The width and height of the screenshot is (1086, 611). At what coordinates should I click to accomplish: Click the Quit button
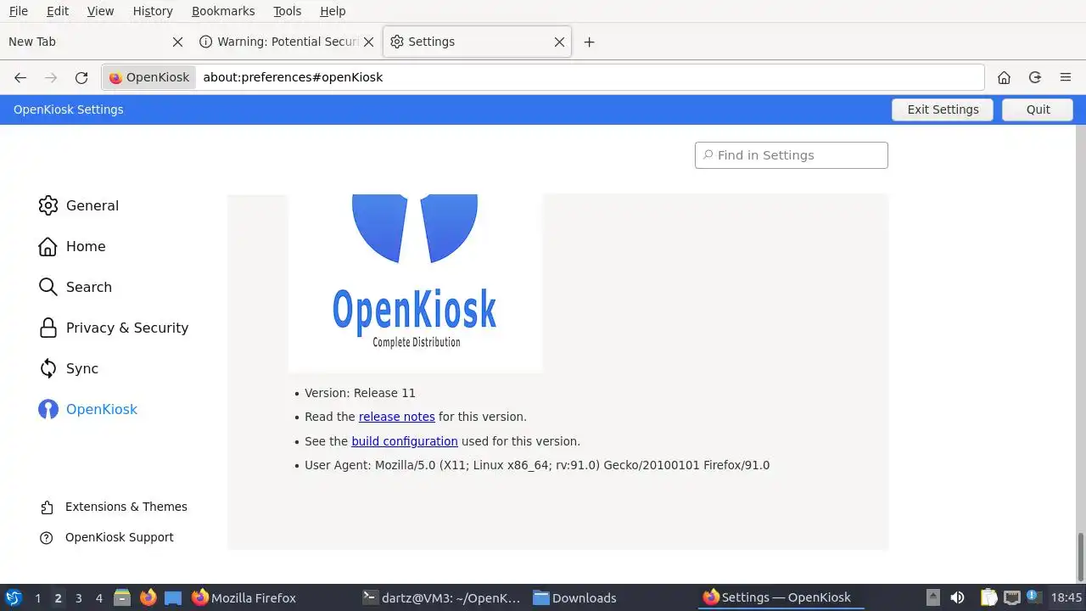coord(1038,109)
